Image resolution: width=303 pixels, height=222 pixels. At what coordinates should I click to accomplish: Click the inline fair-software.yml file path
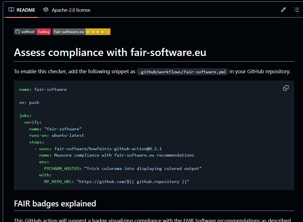click(x=182, y=72)
